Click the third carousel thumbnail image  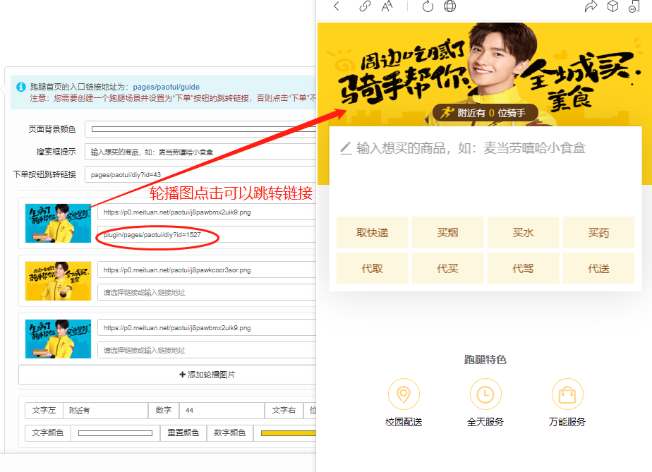click(x=58, y=339)
